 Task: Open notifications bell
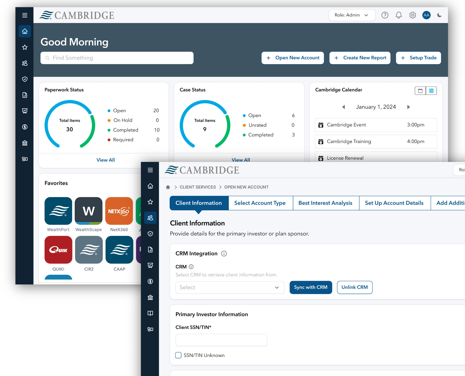tap(399, 15)
